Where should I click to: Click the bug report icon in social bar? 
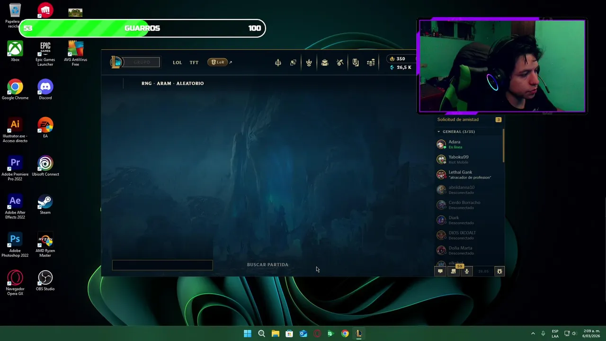[x=499, y=271]
